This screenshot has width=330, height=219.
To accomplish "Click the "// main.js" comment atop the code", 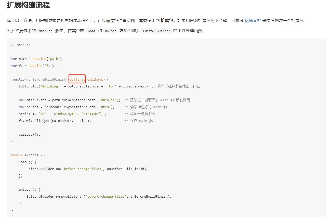I will point(21,45).
